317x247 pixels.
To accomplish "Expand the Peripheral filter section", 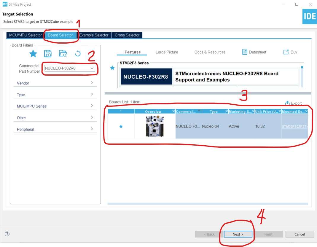I will pos(55,129).
